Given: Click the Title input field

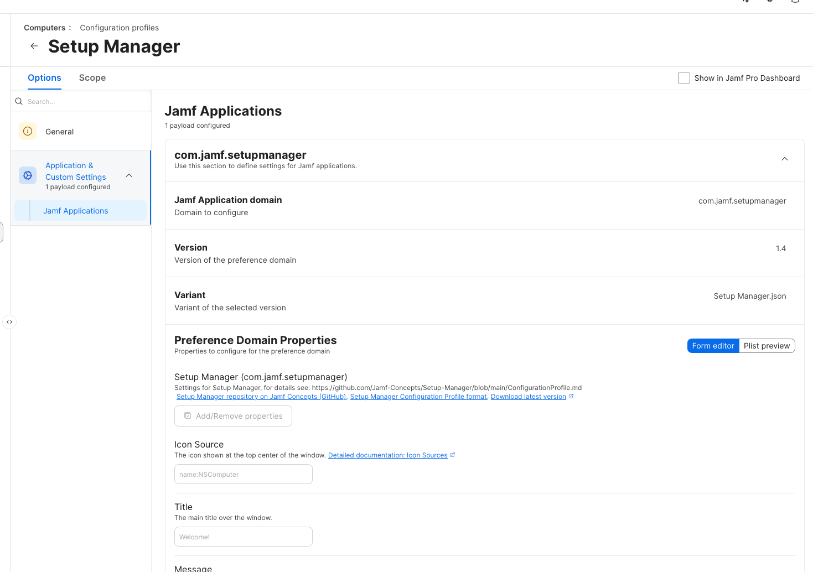Looking at the screenshot, I should tap(244, 537).
